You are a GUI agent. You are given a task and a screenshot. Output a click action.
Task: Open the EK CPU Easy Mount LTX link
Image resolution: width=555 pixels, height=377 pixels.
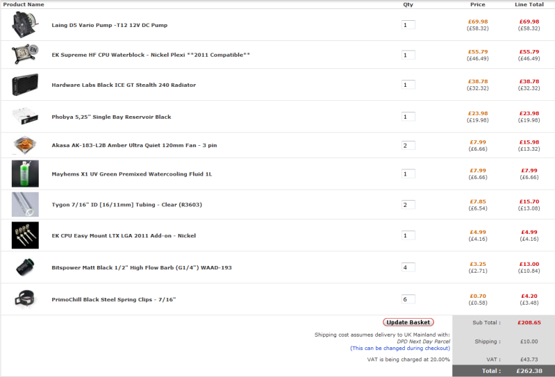[x=124, y=235]
